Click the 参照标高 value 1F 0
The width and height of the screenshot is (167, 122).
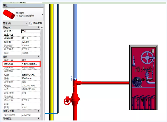click(x=31, y=38)
